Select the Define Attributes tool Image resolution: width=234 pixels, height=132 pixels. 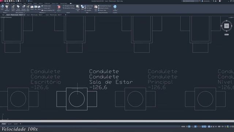click(18, 8)
